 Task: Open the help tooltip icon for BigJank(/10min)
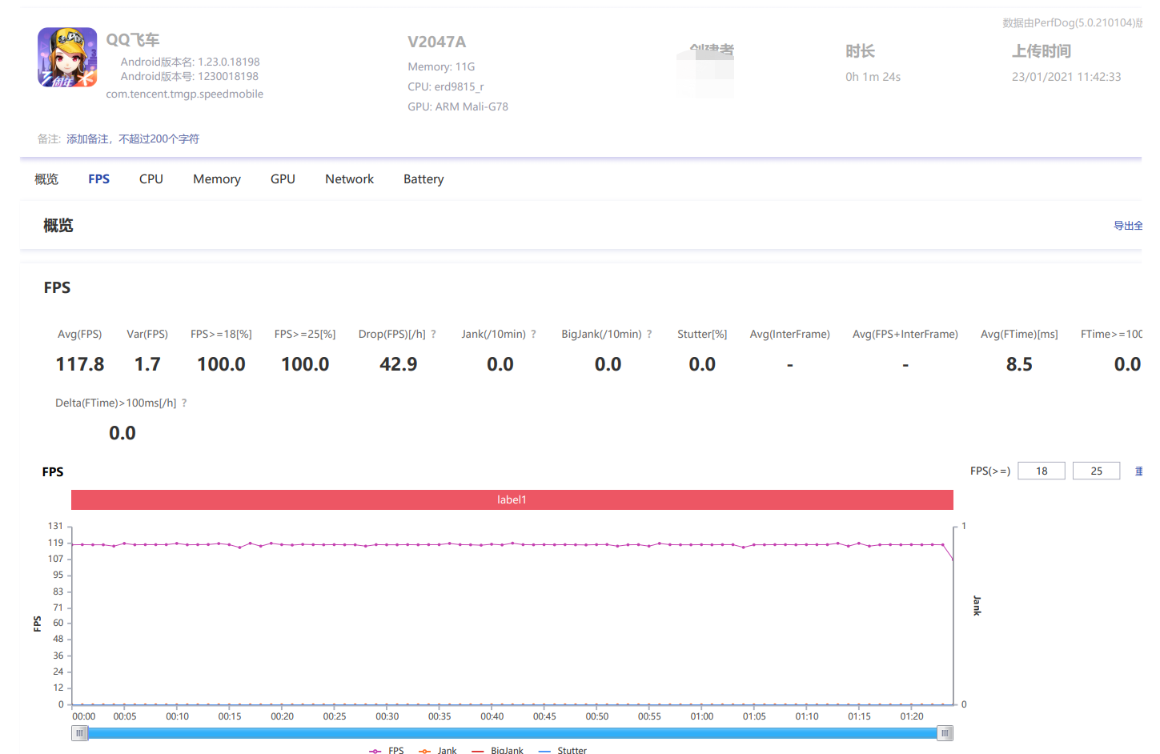(x=649, y=335)
